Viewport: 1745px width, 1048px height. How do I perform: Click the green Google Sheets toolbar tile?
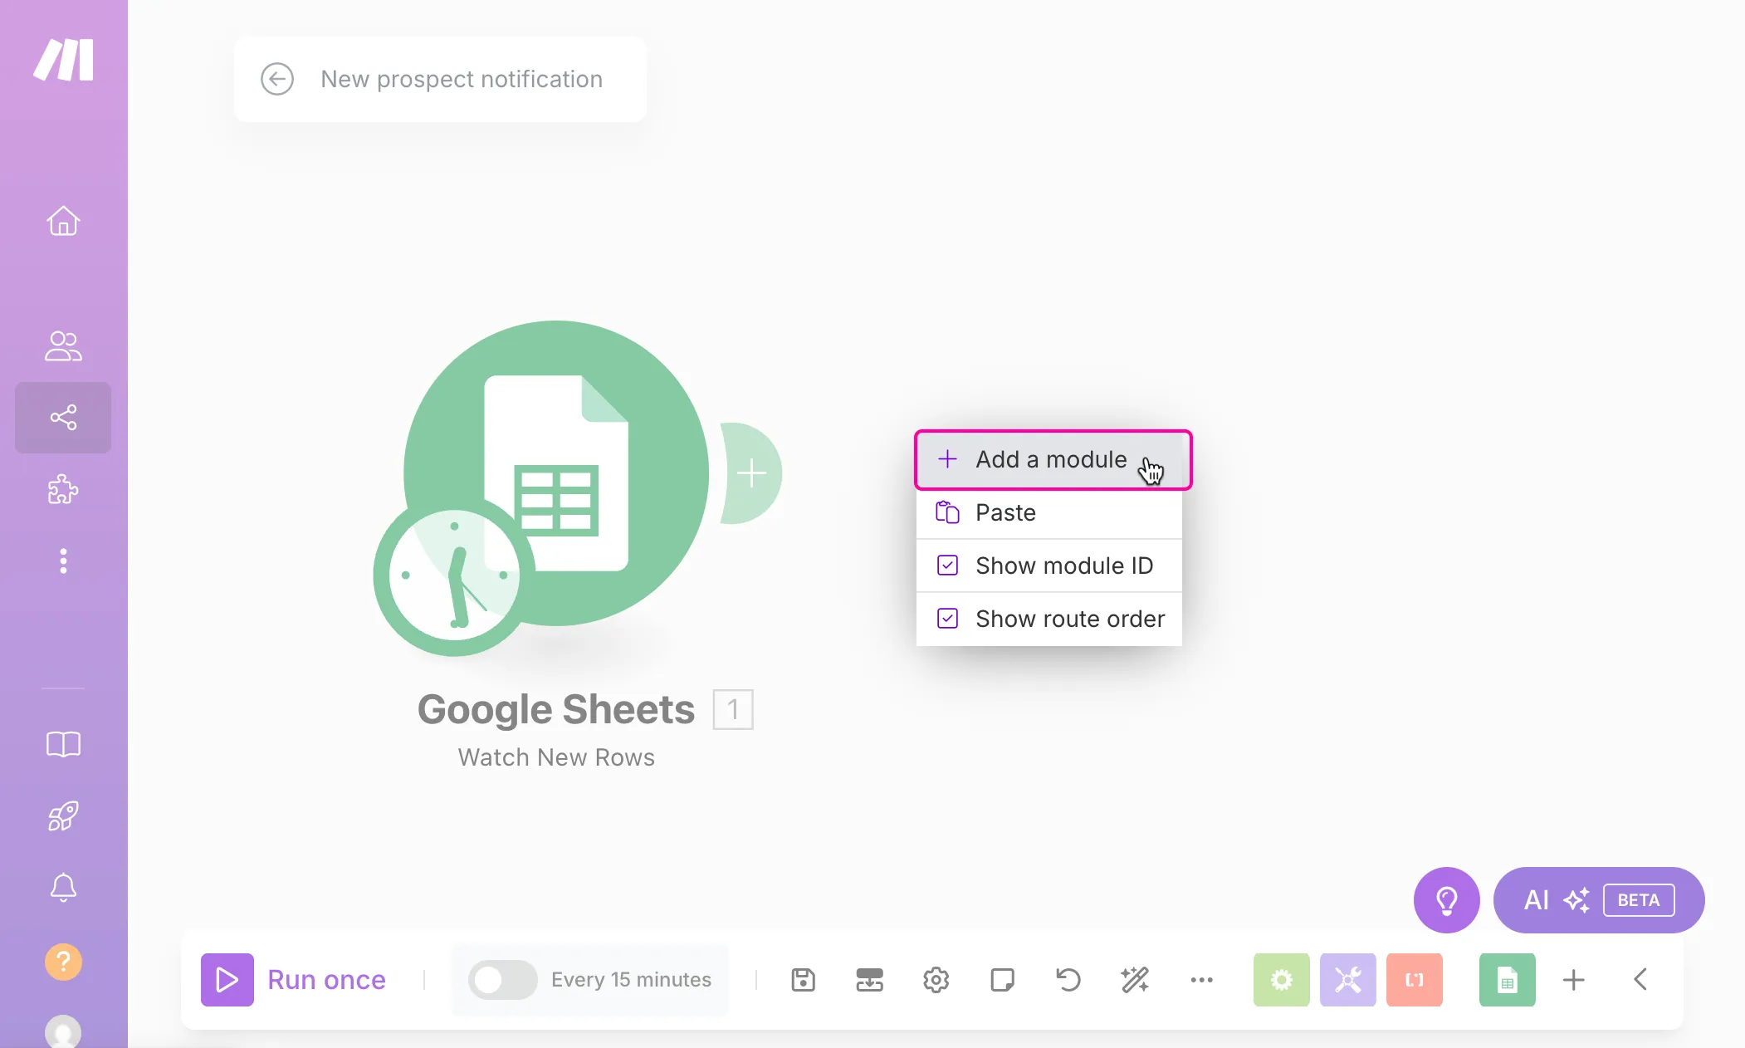click(1507, 980)
